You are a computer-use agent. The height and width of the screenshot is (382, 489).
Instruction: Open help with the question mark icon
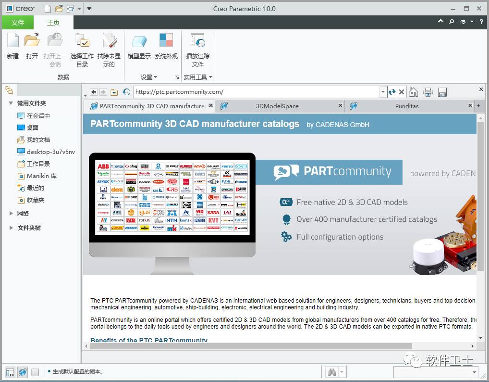click(481, 22)
